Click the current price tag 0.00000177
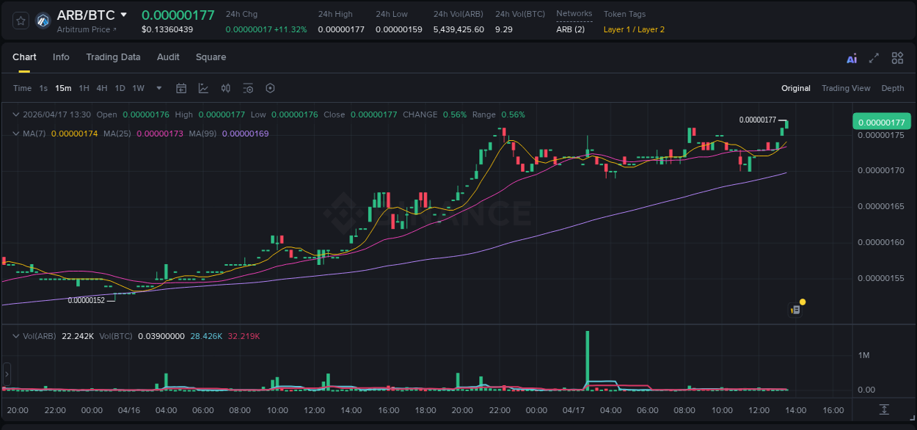 [x=880, y=122]
